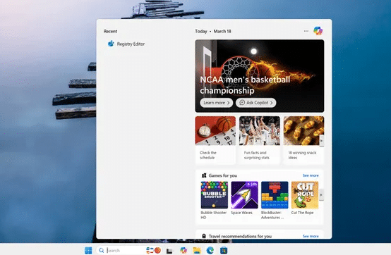Click See more next to Travel recommendations

(x=311, y=236)
